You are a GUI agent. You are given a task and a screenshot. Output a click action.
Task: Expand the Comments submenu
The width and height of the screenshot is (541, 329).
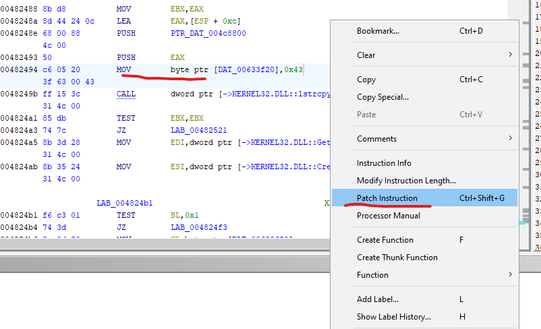(376, 139)
